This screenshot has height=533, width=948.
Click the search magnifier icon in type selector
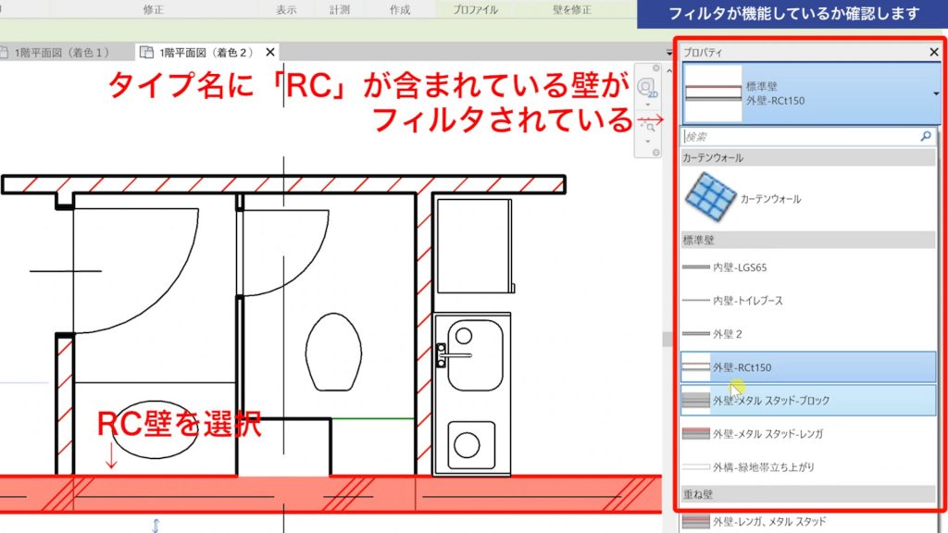pyautogui.click(x=924, y=136)
